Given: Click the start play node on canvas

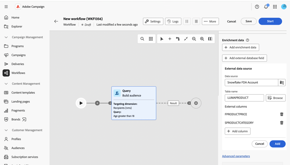Looking at the screenshot, I should click(x=81, y=103).
